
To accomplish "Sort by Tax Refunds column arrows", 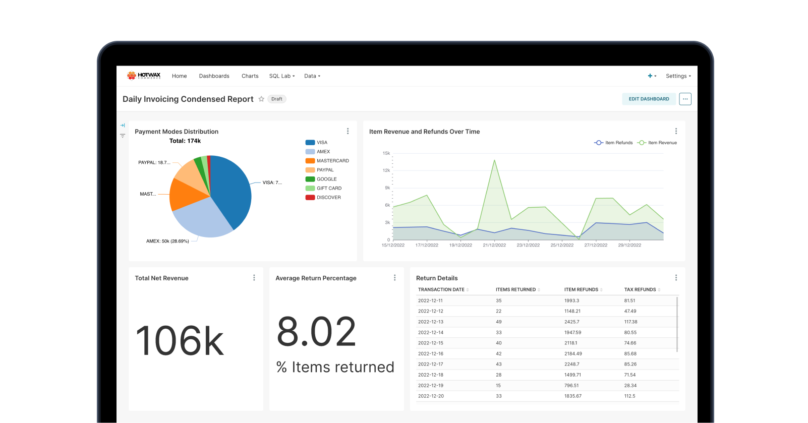I will [x=659, y=290].
